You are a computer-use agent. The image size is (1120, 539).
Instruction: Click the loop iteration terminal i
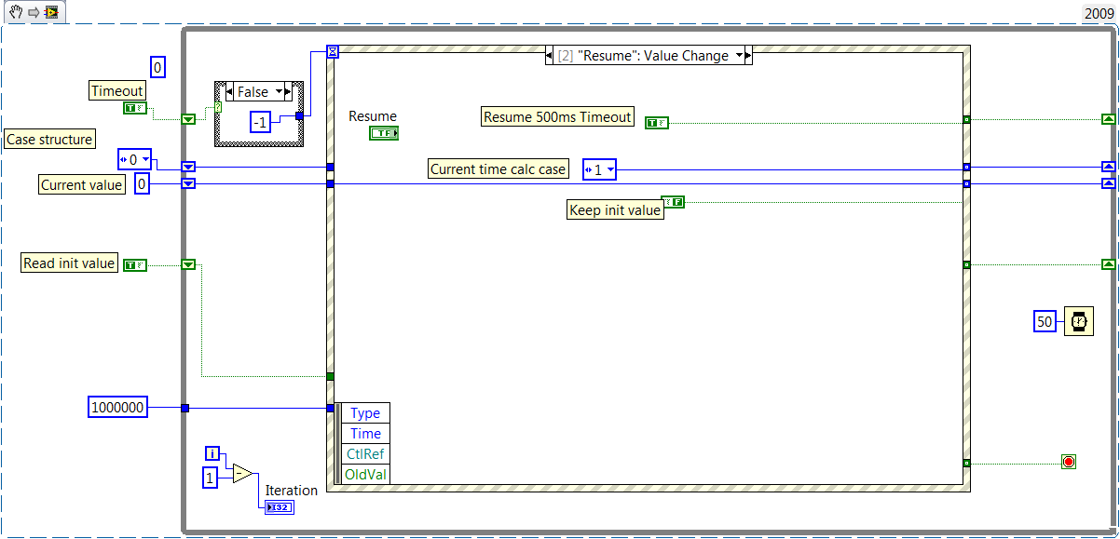click(212, 453)
